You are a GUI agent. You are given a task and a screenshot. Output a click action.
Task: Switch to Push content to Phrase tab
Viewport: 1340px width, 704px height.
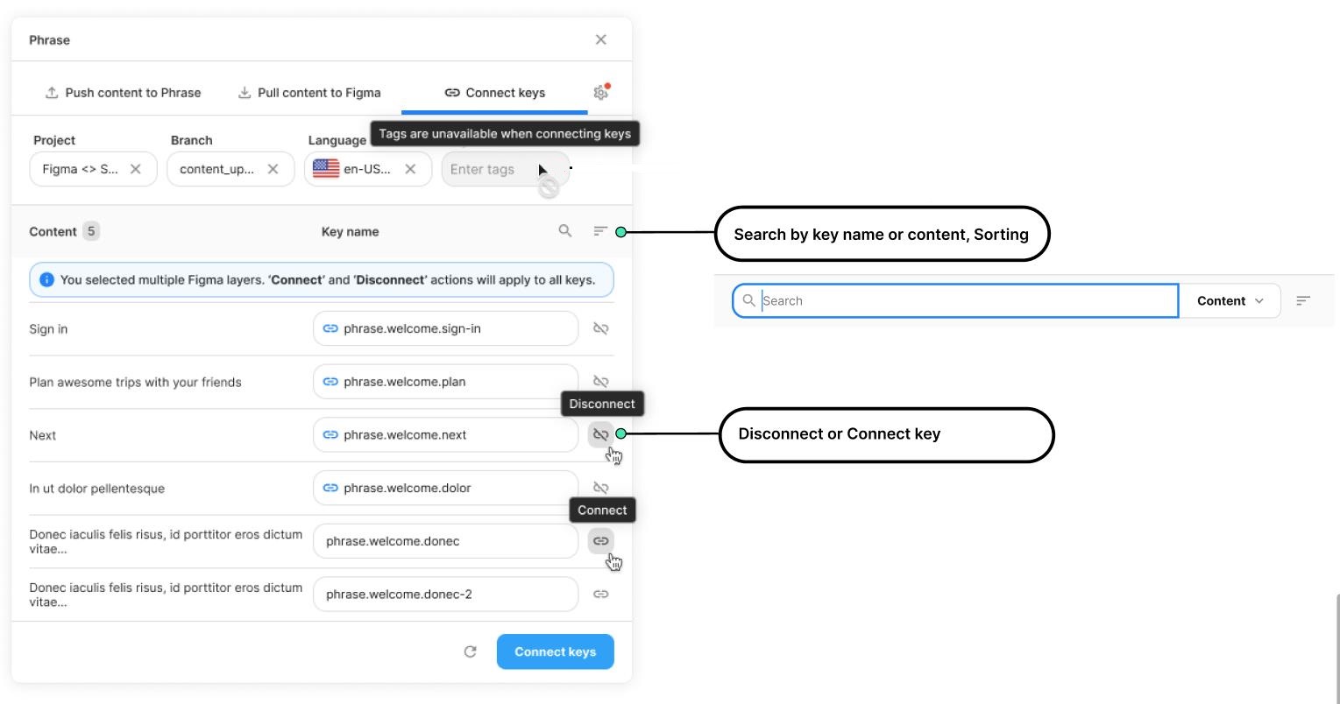[x=124, y=92]
